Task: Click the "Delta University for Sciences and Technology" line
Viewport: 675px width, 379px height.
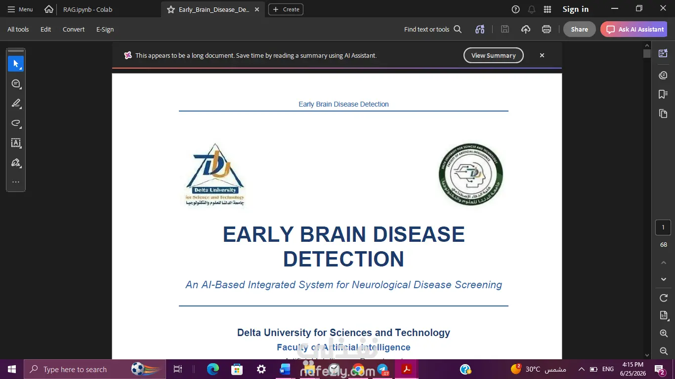Action: point(343,333)
